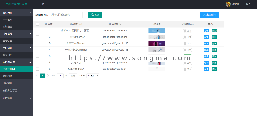
Task: Toggle status switch for goodsId=6 row
Action: tap(188, 37)
